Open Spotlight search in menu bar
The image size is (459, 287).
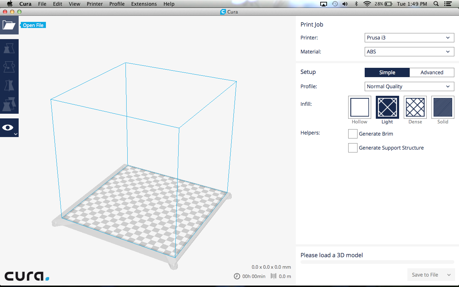pyautogui.click(x=436, y=4)
